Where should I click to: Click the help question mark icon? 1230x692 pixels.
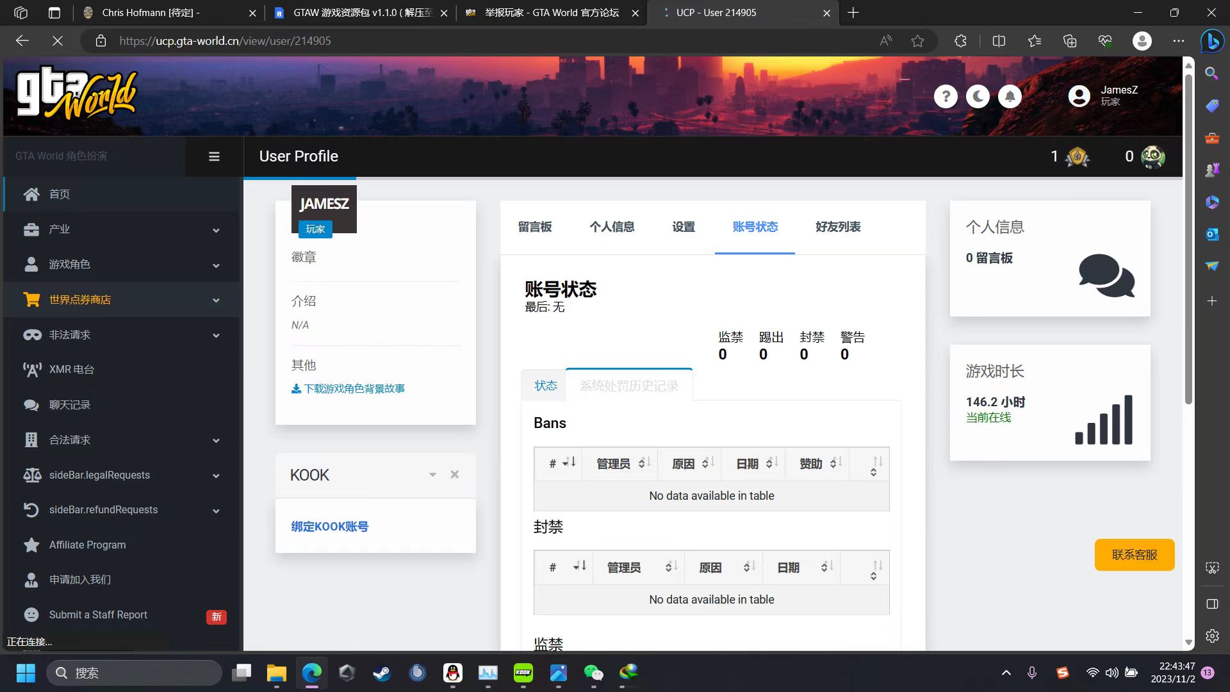point(946,97)
